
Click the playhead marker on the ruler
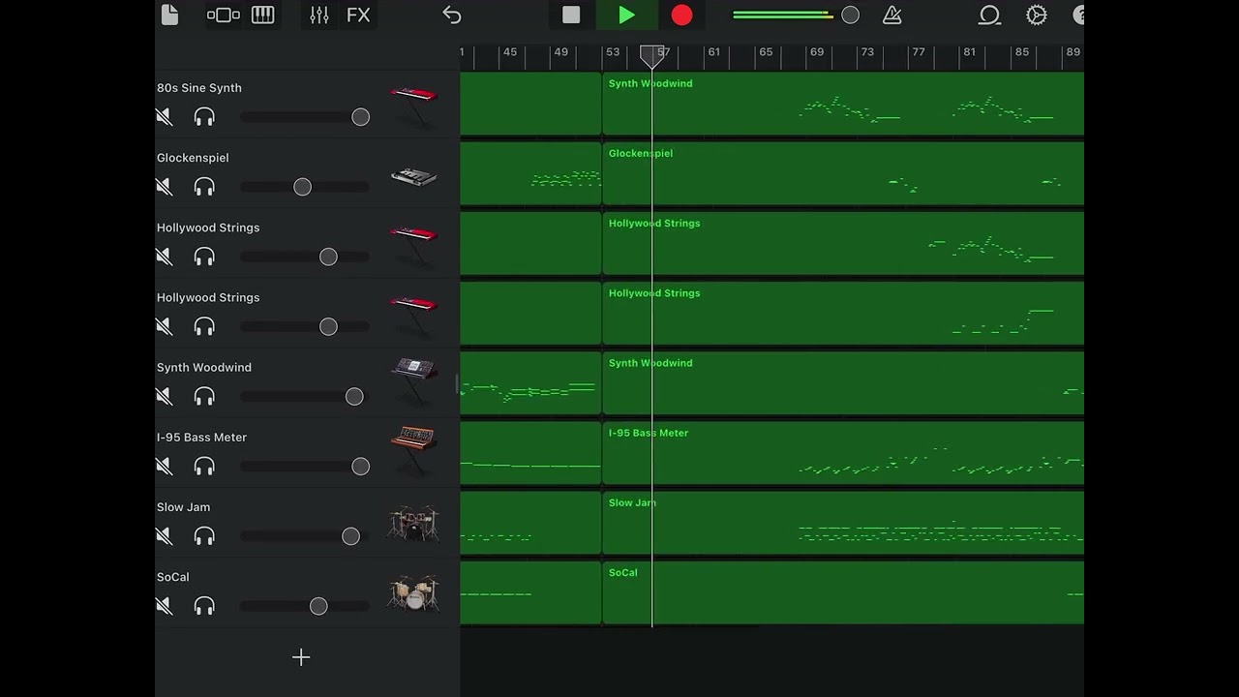click(x=652, y=56)
